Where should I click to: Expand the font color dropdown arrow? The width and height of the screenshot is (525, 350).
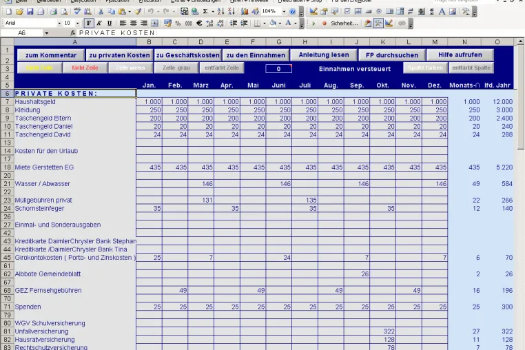[x=296, y=23]
